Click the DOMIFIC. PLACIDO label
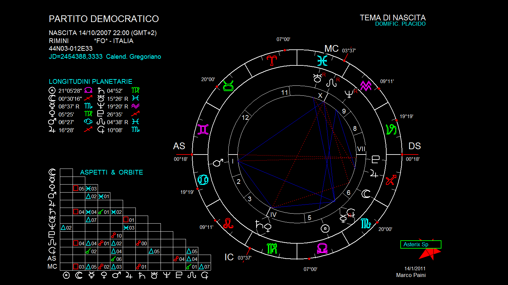The image size is (508, 285). point(400,24)
